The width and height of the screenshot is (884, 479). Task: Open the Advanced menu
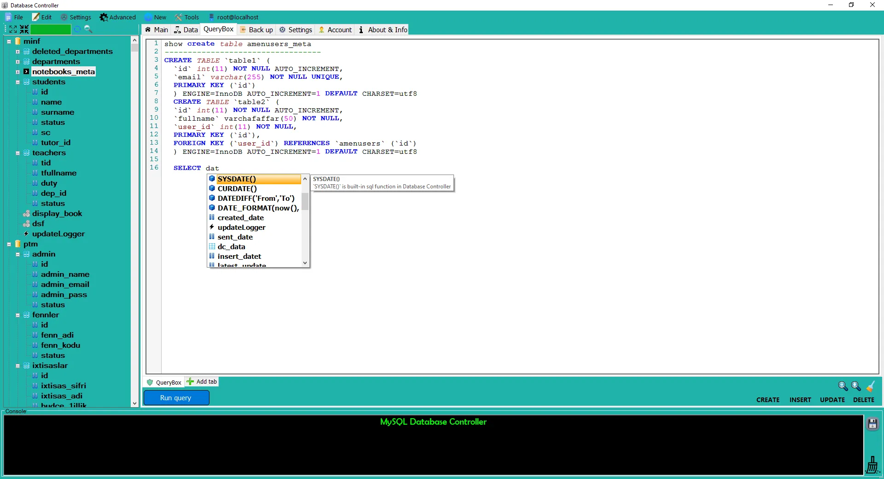click(118, 18)
